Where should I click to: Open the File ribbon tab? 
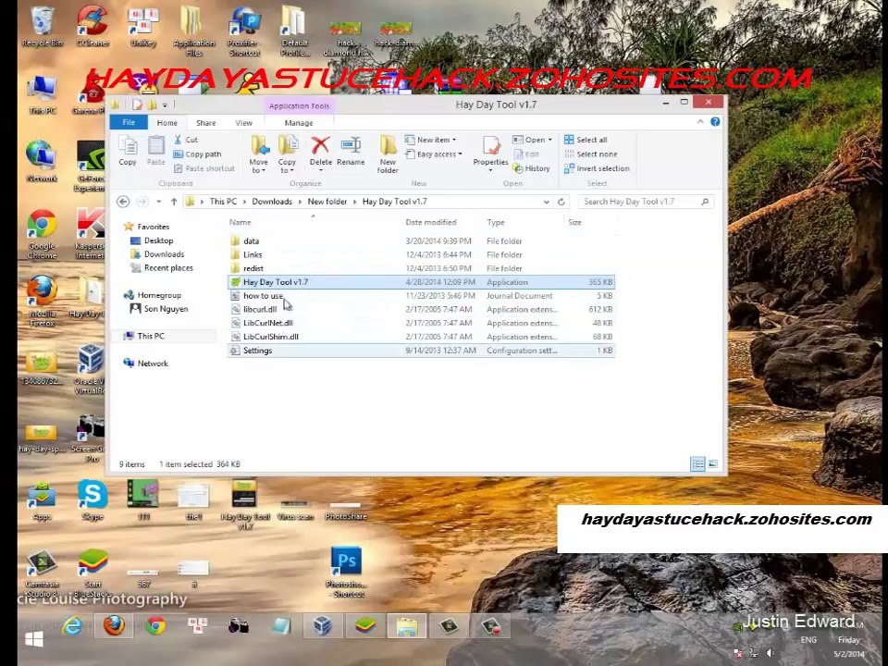click(x=129, y=122)
